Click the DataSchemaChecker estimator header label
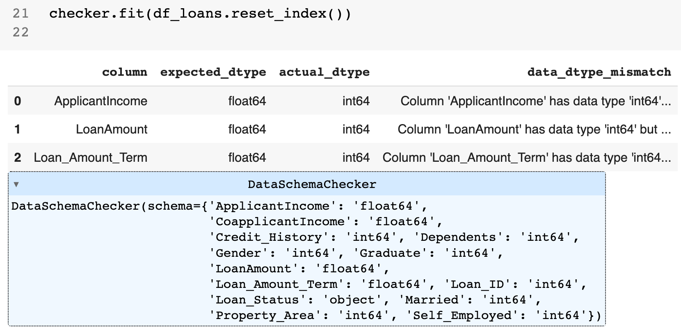The image size is (681, 335). 312,184
